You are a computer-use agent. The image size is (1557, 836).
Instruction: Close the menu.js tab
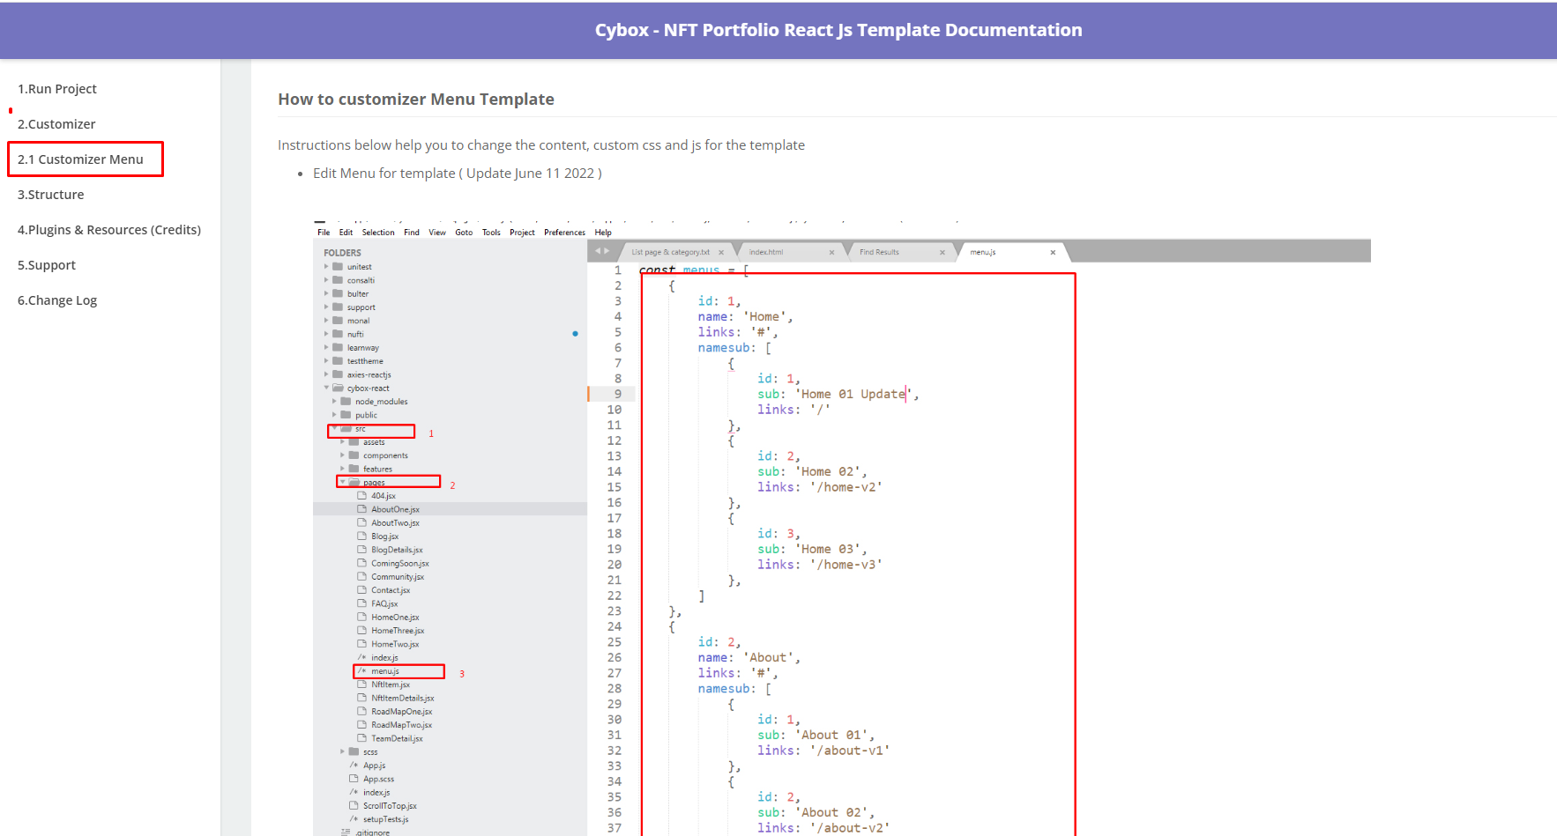1053,253
